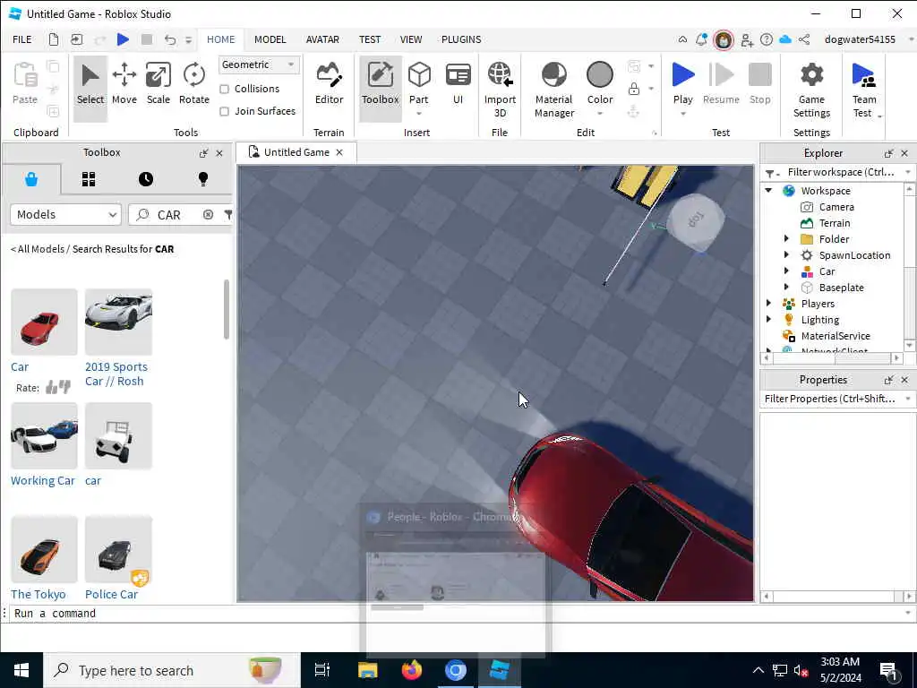Create a new file from the quick-access bar
The image size is (917, 688).
(x=53, y=39)
